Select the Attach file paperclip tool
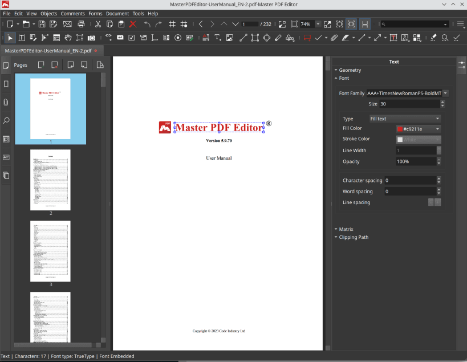This screenshot has height=362, width=467. (334, 38)
